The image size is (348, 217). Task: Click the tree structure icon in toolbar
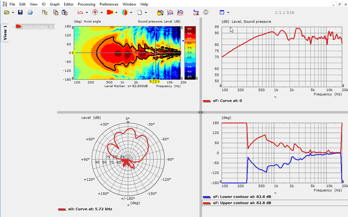point(45,13)
